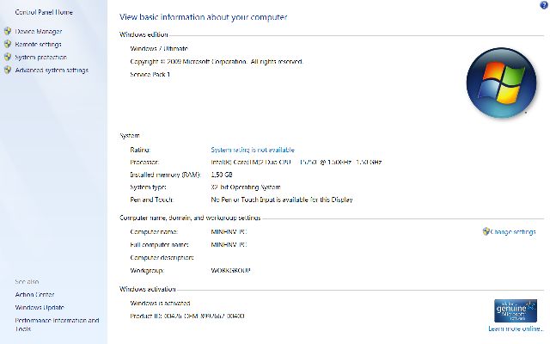
Task: Click Change settings link
Action: 513,231
